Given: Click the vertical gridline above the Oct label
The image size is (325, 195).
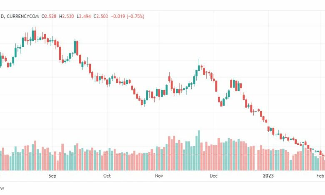Looking at the screenshot, I should click(x=107, y=91).
